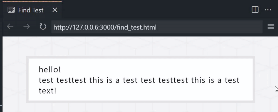Click the first "testtest" word in the paragraph
This screenshot has height=112, width=278.
click(71, 80)
